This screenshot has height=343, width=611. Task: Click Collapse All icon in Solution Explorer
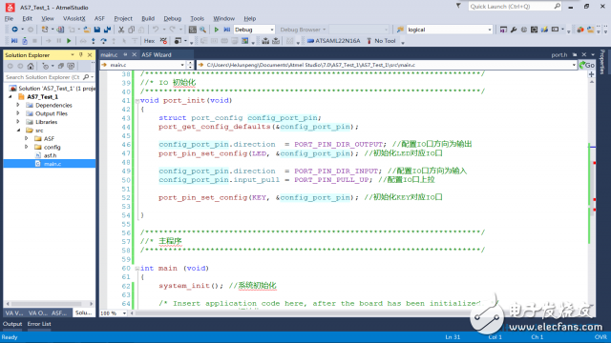[61, 66]
